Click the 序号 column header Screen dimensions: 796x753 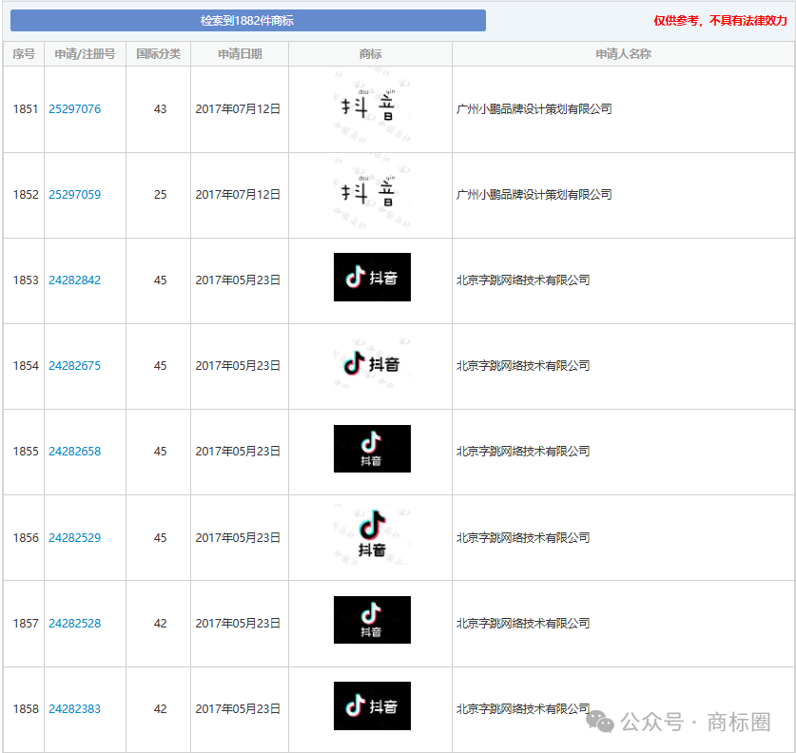[x=24, y=54]
